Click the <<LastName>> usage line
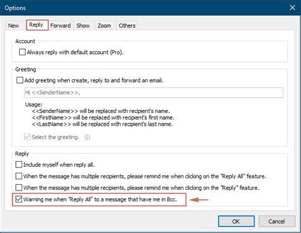Image resolution: width=301 pixels, height=233 pixels. click(102, 124)
